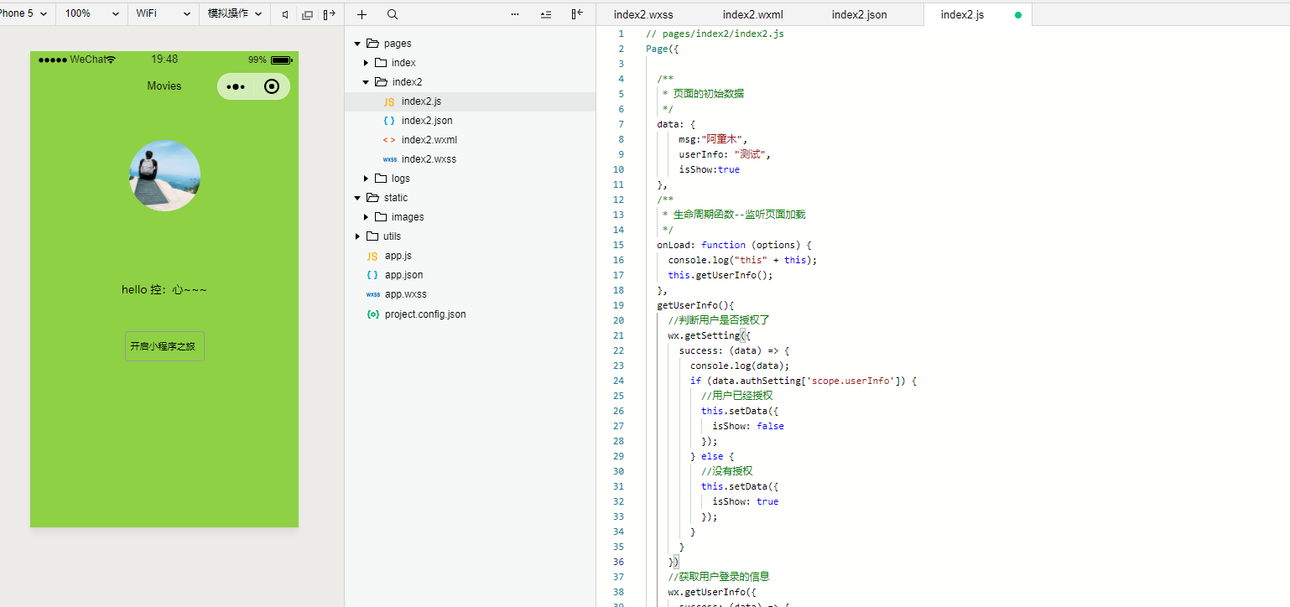This screenshot has width=1290, height=607.
Task: Click the config icon beside project.config.json
Action: point(373,314)
